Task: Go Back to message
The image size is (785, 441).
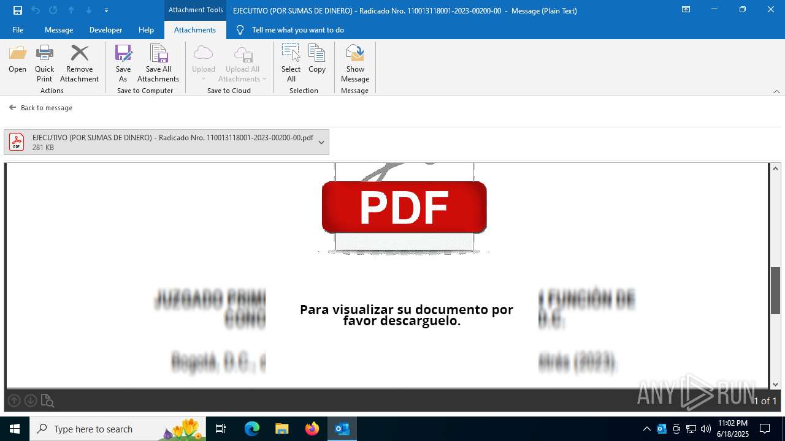Action: pos(41,108)
